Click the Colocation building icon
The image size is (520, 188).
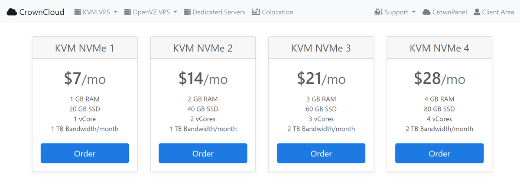pos(256,12)
